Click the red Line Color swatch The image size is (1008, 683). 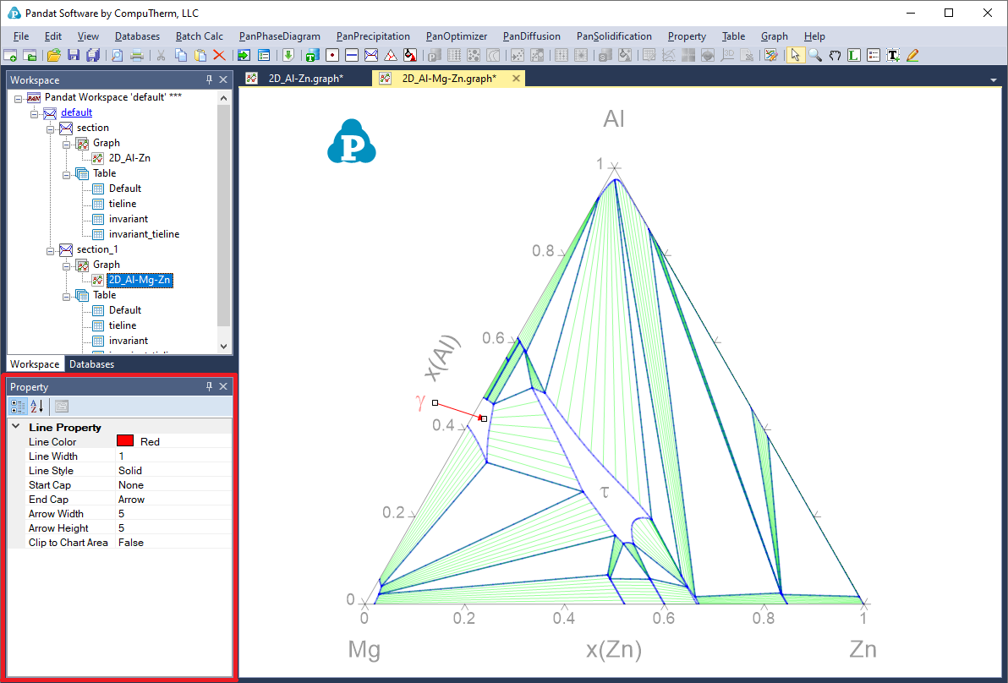tap(126, 441)
